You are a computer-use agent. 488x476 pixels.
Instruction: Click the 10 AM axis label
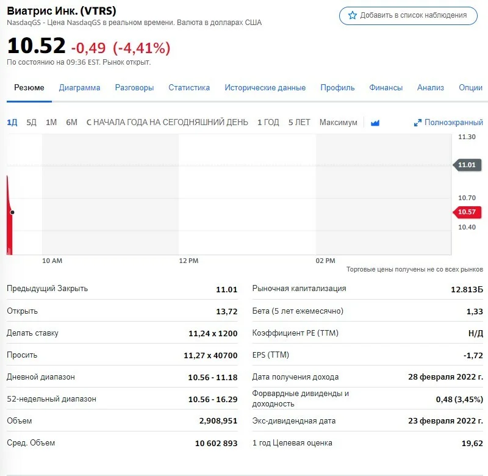pos(52,261)
